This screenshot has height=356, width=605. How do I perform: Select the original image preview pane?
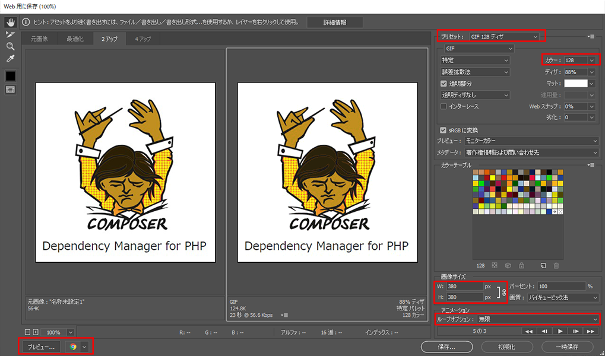125,173
